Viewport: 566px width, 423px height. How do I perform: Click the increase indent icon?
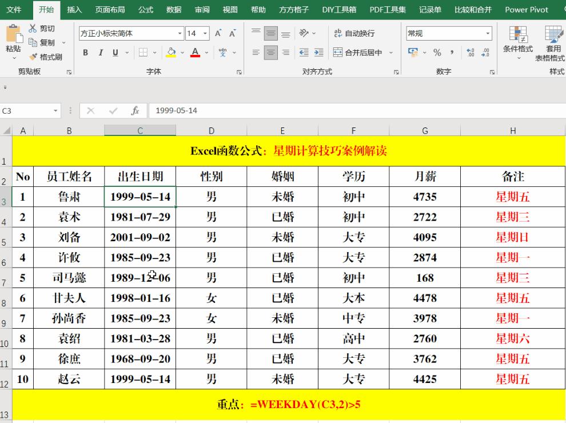(x=318, y=53)
